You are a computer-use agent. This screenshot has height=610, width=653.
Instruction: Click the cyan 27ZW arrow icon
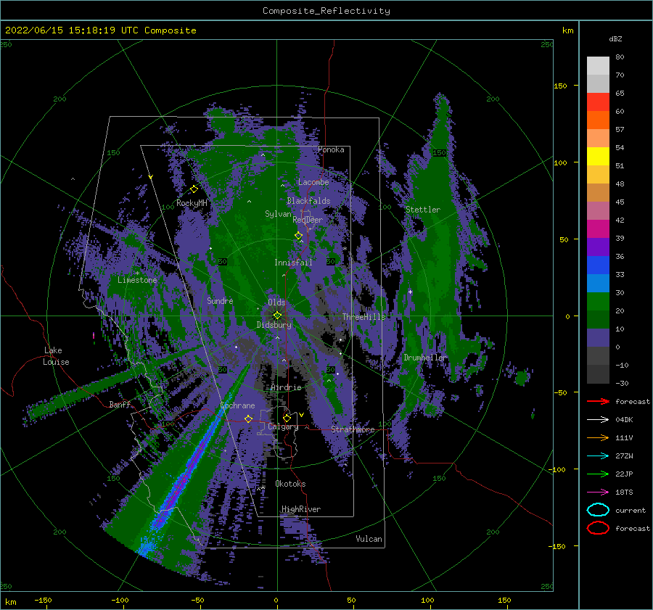[598, 456]
